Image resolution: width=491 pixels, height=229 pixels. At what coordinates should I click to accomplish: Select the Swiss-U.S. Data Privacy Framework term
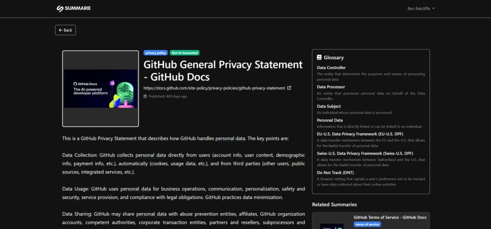tap(365, 153)
